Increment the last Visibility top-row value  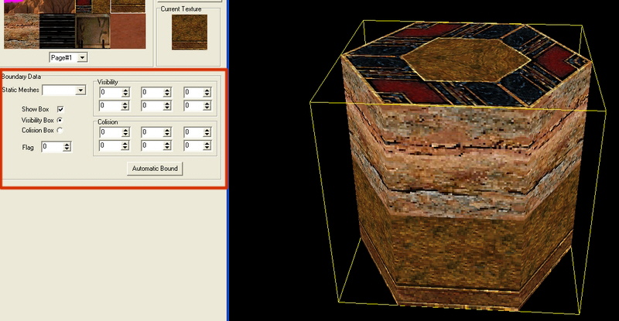point(207,90)
